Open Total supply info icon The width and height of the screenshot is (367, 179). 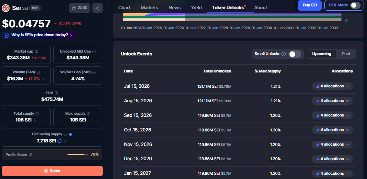[37, 114]
